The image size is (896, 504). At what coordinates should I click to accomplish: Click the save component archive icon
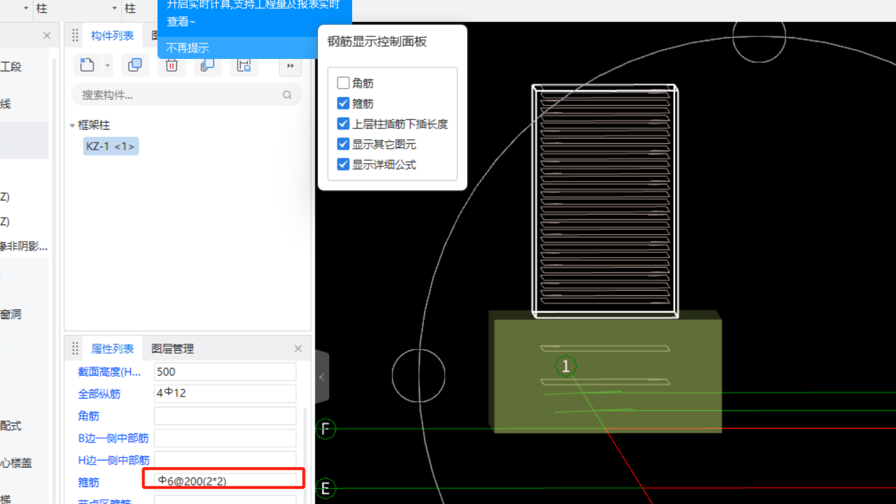pos(244,65)
